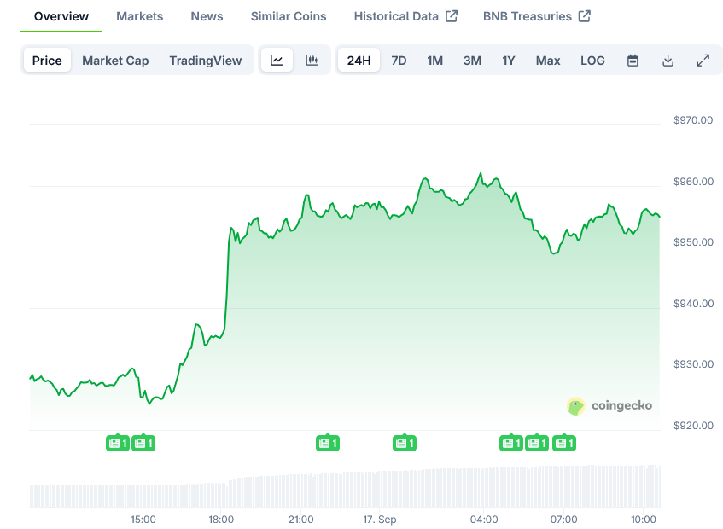Click the 10:00 time axis label

coord(644,520)
